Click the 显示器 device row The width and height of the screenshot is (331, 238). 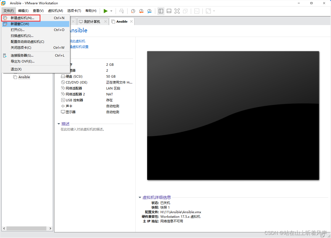tap(97, 112)
